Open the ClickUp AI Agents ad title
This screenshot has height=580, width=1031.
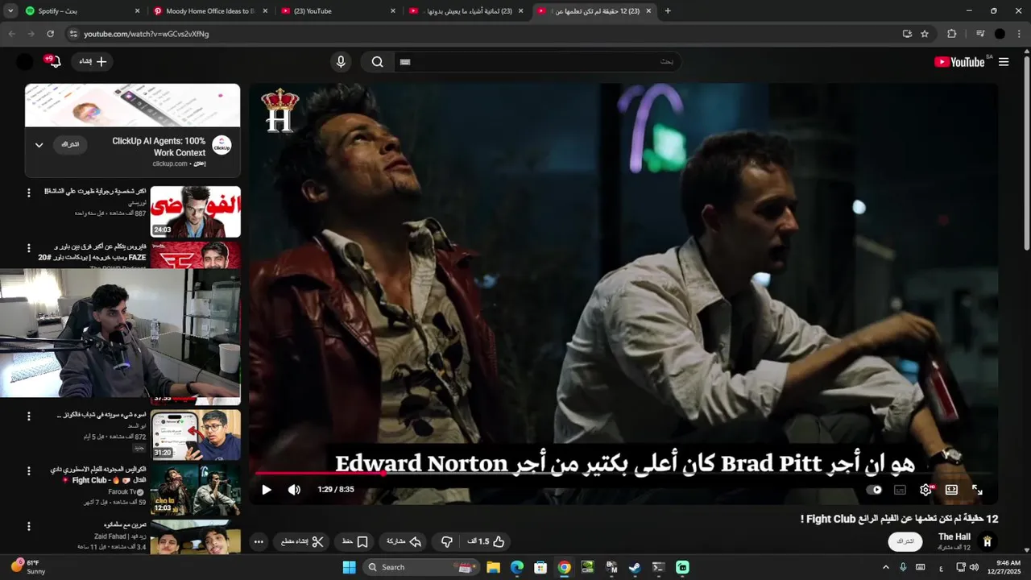pos(159,147)
